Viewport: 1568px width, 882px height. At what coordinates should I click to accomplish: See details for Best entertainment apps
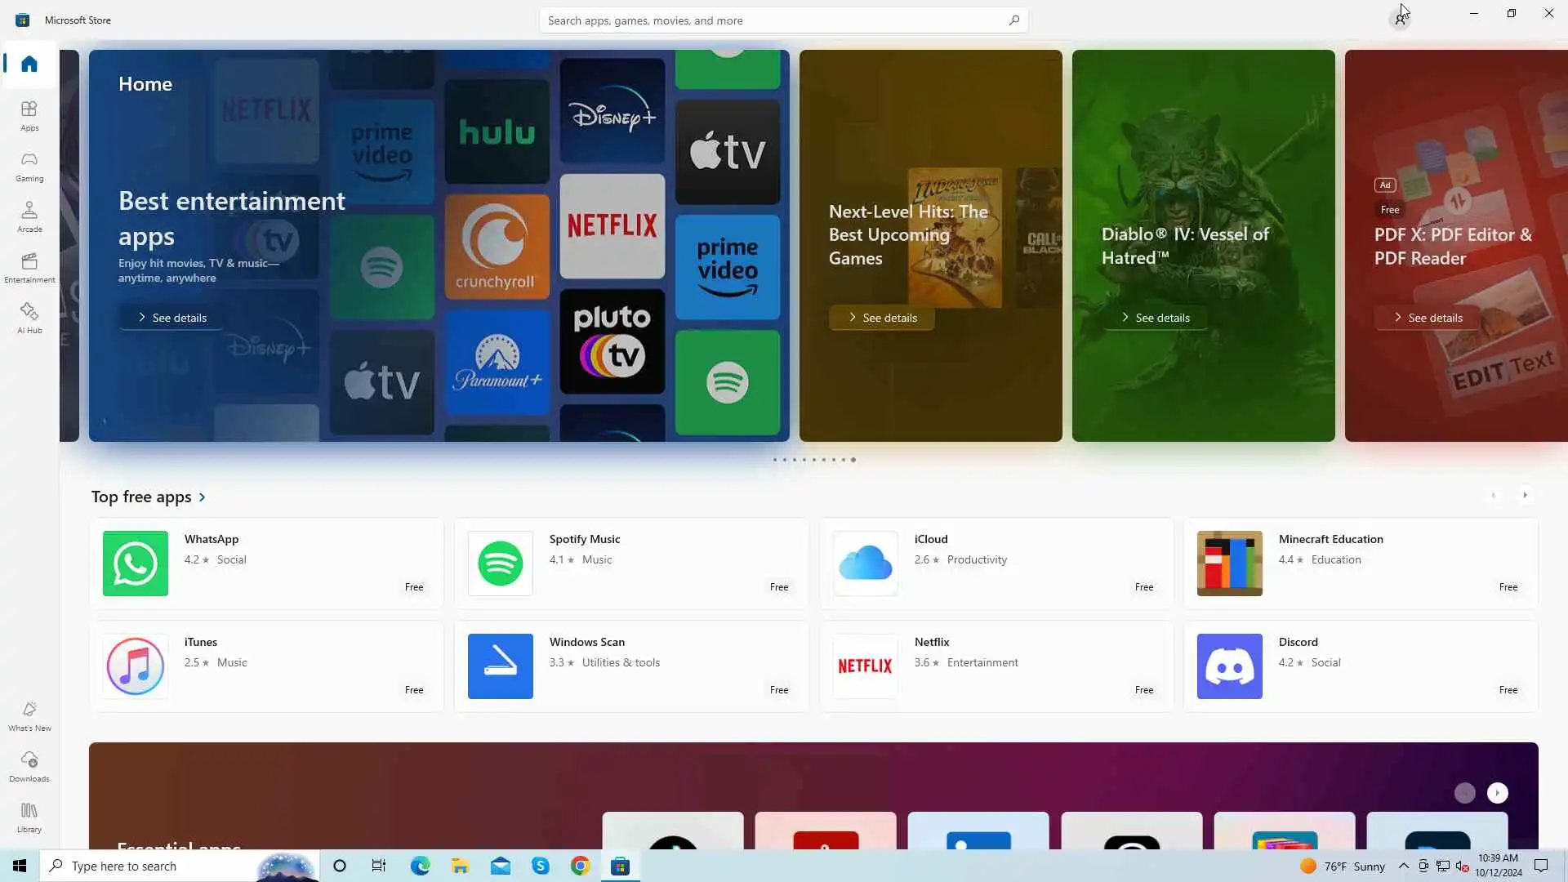[x=171, y=318]
